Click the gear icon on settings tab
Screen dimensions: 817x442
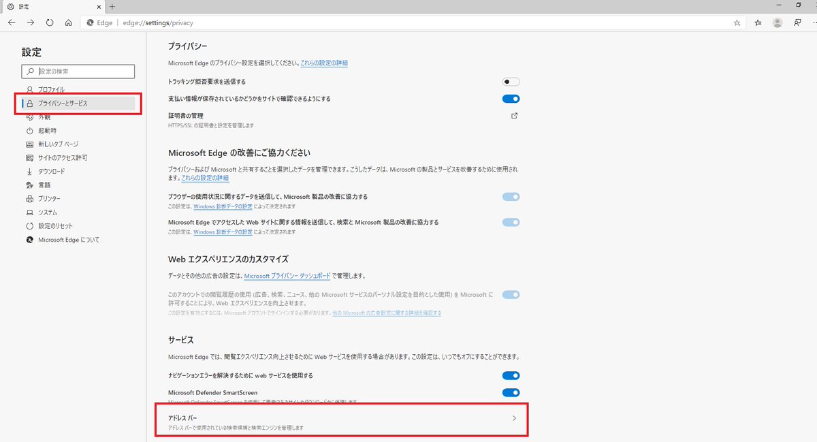tap(10, 6)
